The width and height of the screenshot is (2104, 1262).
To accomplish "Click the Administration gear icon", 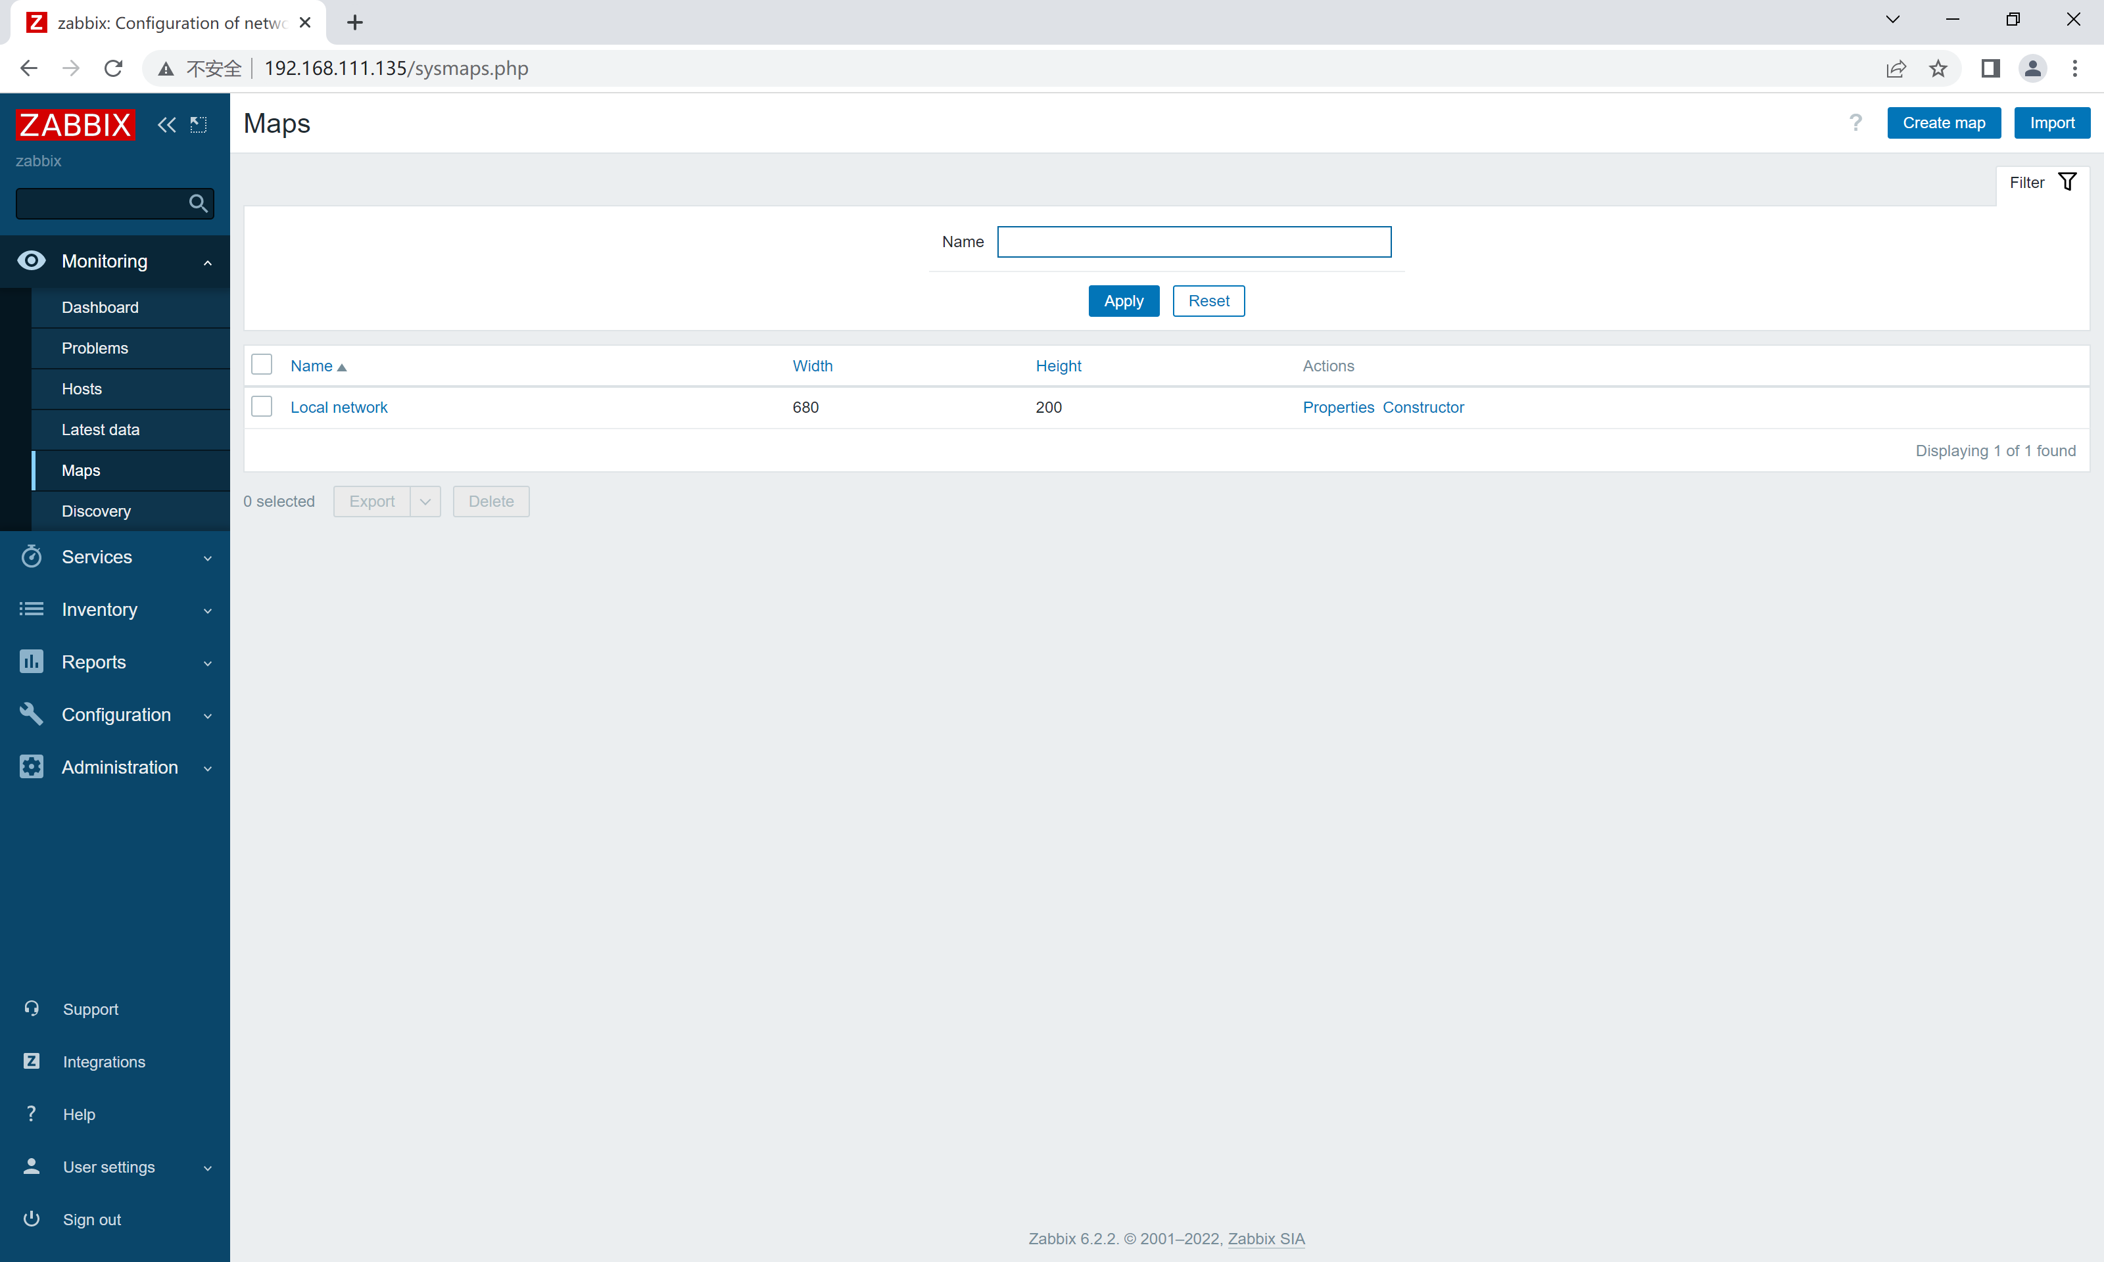I will click(x=32, y=767).
